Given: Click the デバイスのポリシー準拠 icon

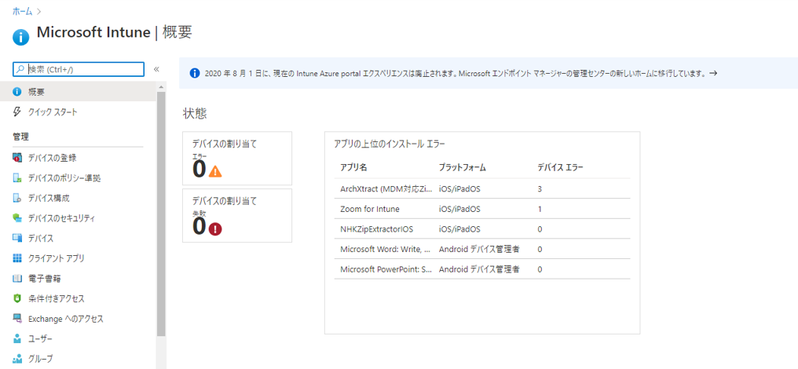Looking at the screenshot, I should pos(17,178).
